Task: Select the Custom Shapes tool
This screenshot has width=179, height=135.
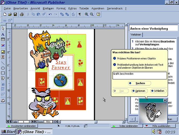Action: 3,78
